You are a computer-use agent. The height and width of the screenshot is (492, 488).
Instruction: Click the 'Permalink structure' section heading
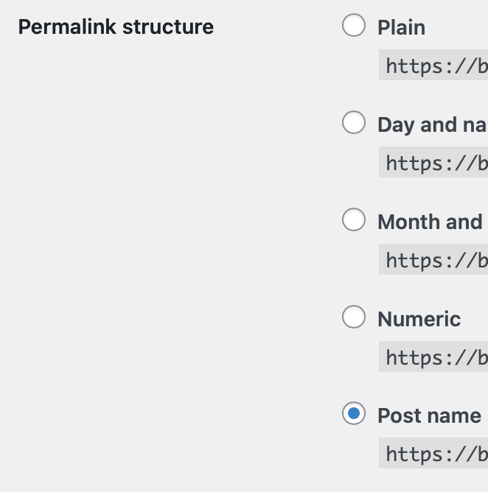click(x=116, y=27)
